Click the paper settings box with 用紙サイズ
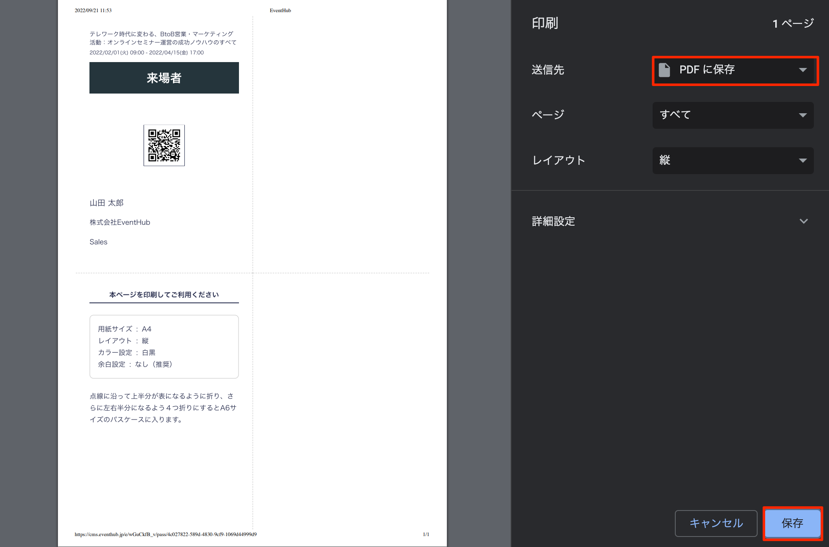The image size is (829, 547). click(x=164, y=346)
